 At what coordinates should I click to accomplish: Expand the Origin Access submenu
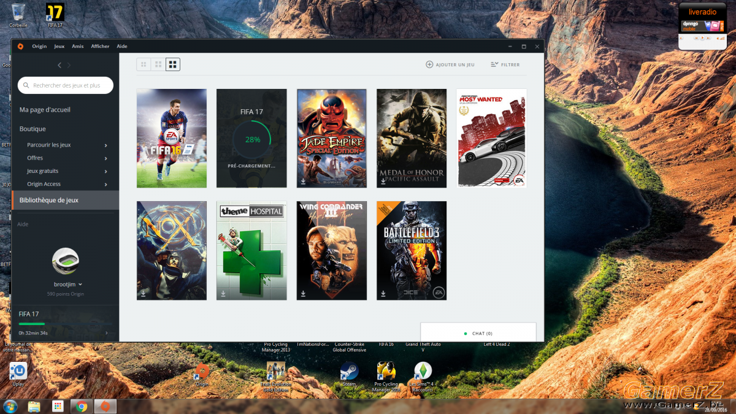106,184
